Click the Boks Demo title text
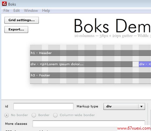Screen dimensions: 151x131 [112, 26]
